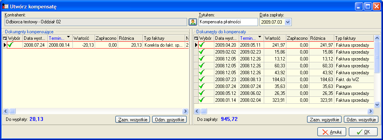Click Data wyst. header in left table
This screenshot has width=383, height=140.
(x=35, y=38)
